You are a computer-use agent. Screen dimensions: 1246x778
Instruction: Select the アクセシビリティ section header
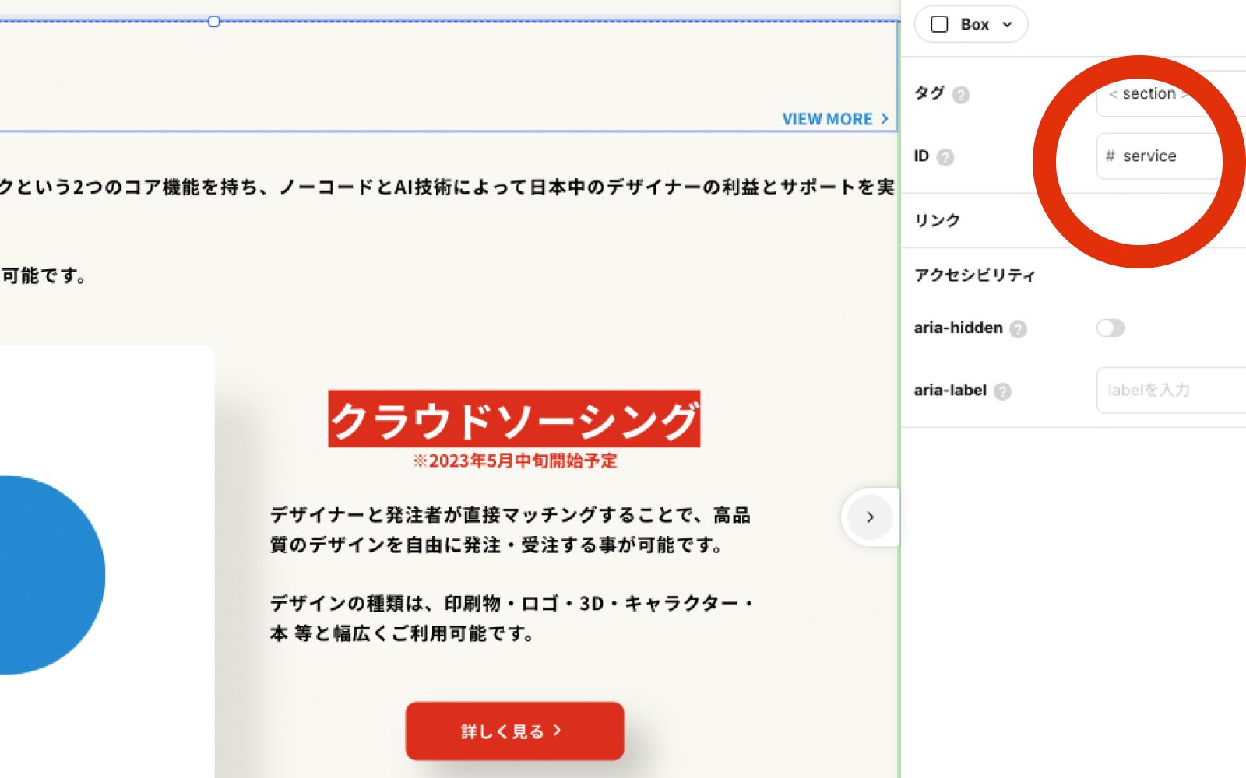click(974, 275)
